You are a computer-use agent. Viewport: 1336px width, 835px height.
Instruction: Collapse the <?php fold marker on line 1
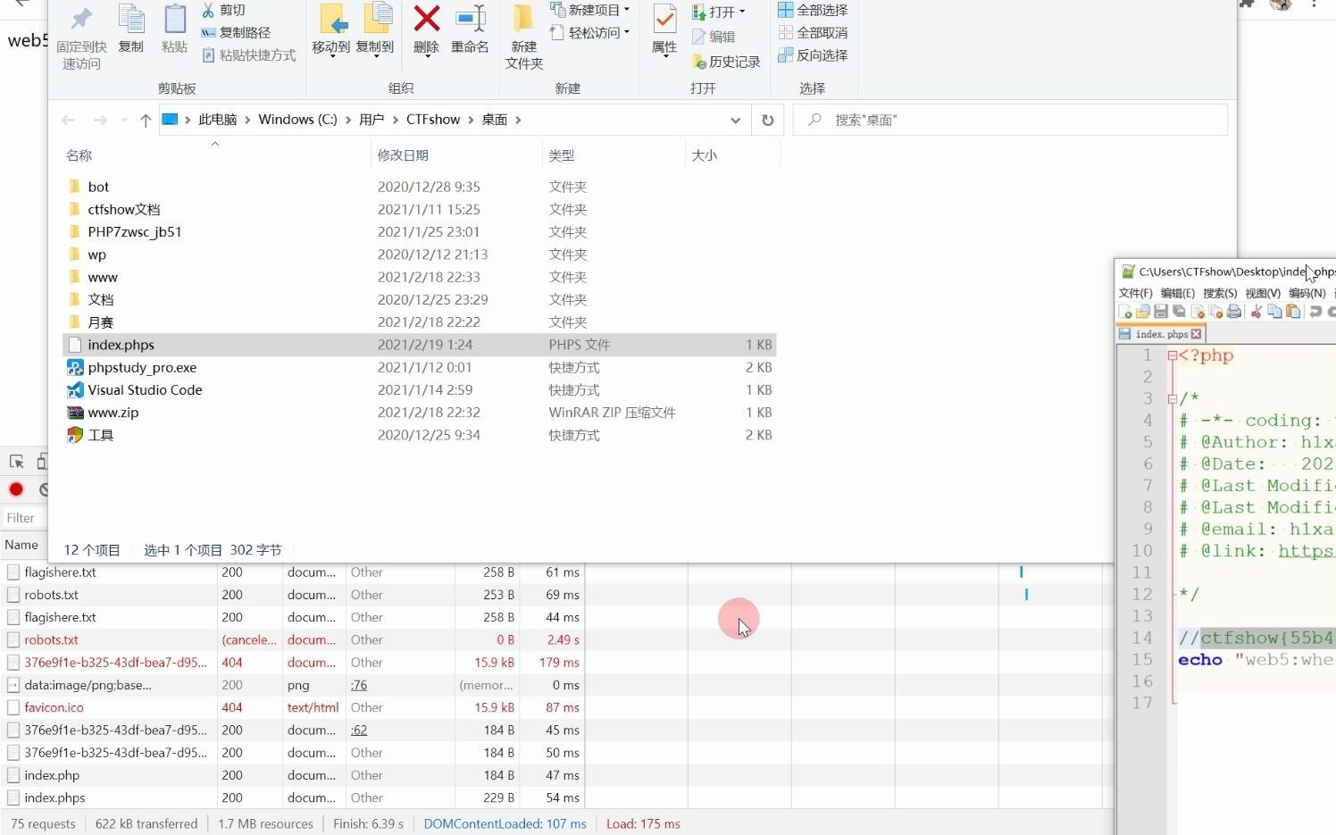(x=1172, y=355)
